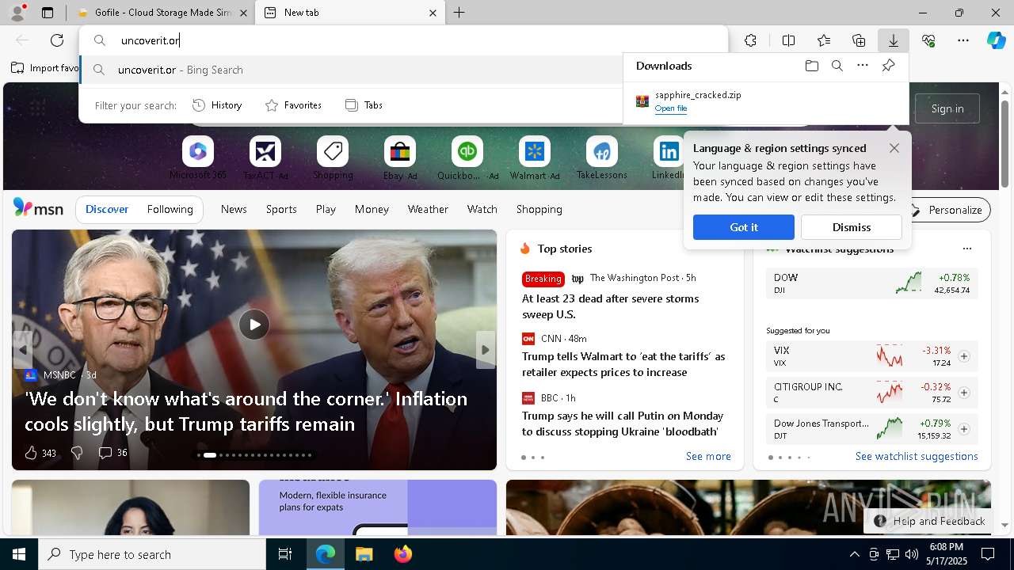Search downloads magnifier icon

(837, 66)
